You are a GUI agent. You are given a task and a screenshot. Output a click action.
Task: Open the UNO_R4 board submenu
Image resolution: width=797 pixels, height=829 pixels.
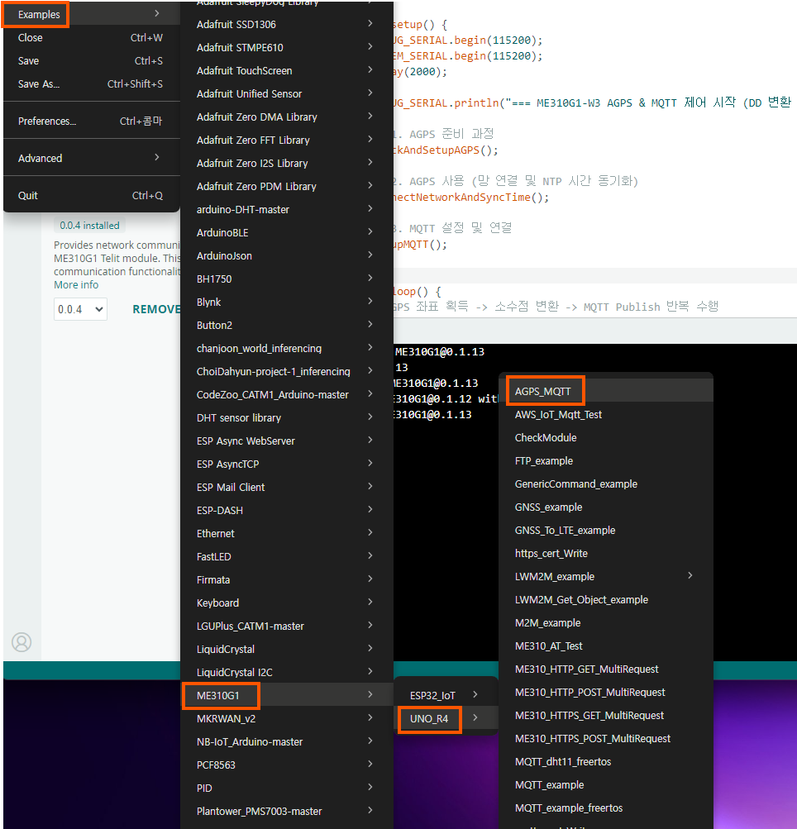[446, 719]
